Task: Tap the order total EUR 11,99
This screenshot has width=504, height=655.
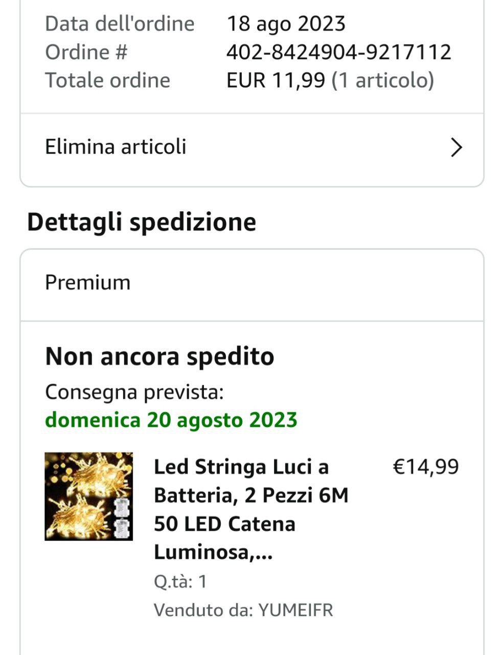Action: click(x=276, y=80)
